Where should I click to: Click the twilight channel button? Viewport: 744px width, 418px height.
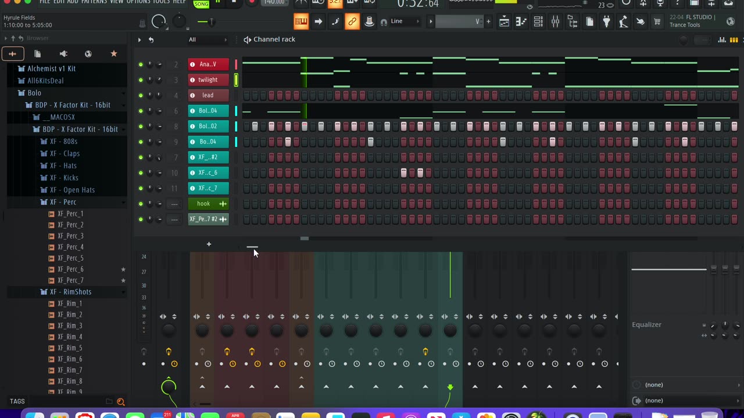click(x=208, y=80)
